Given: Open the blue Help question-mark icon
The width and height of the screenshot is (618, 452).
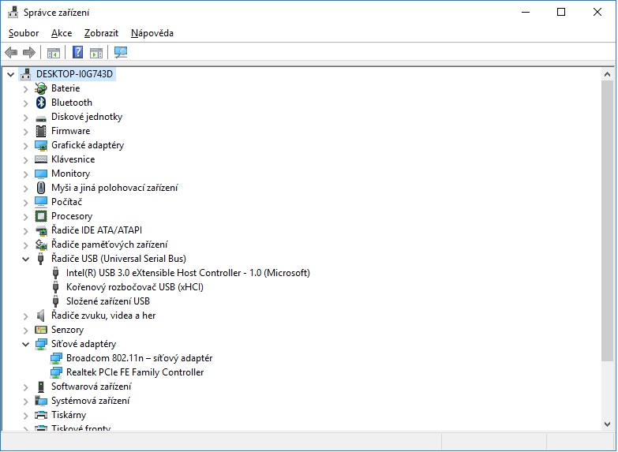Looking at the screenshot, I should click(x=78, y=52).
